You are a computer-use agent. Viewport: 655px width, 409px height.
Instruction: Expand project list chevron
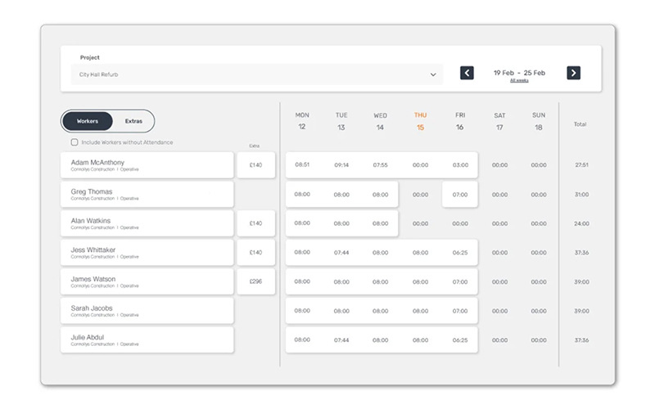pos(433,74)
